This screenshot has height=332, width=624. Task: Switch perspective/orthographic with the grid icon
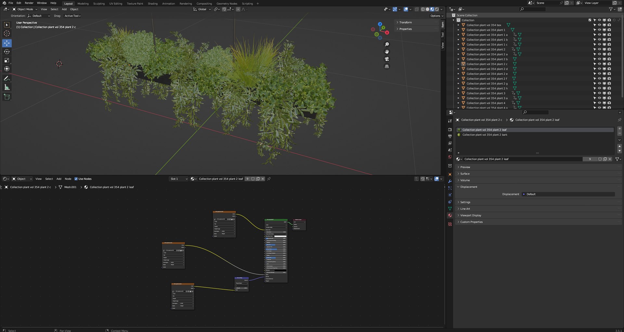[387, 66]
